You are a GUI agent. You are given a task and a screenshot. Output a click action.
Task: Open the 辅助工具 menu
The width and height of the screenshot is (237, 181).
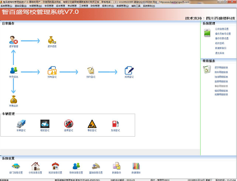pyautogui.click(x=136, y=6)
